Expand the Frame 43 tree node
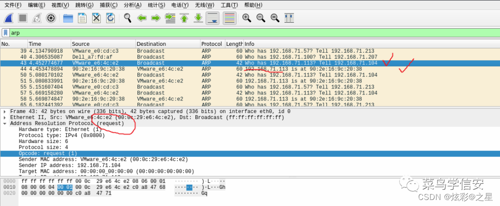500x206 pixels. [5, 111]
